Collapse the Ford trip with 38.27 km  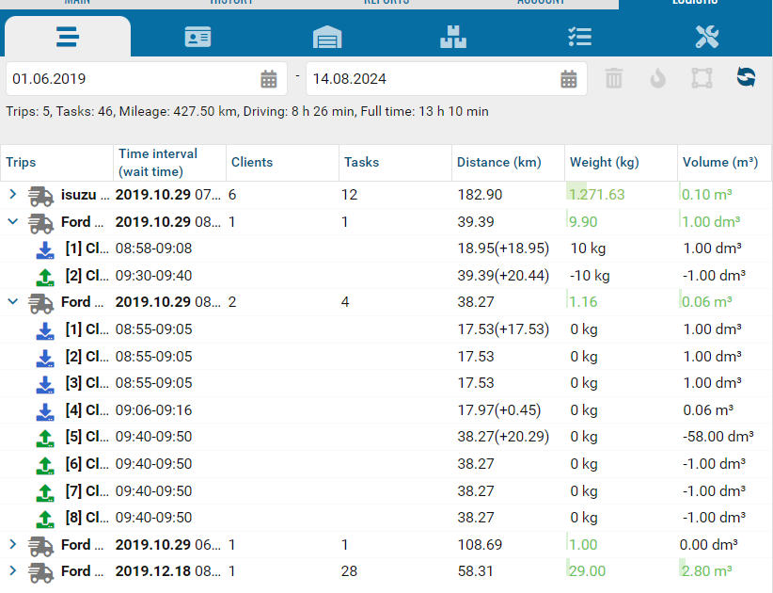pyautogui.click(x=13, y=302)
